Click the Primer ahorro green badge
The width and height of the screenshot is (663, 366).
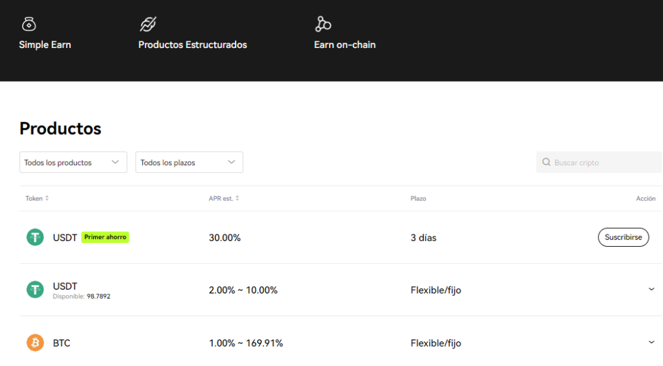tap(106, 237)
